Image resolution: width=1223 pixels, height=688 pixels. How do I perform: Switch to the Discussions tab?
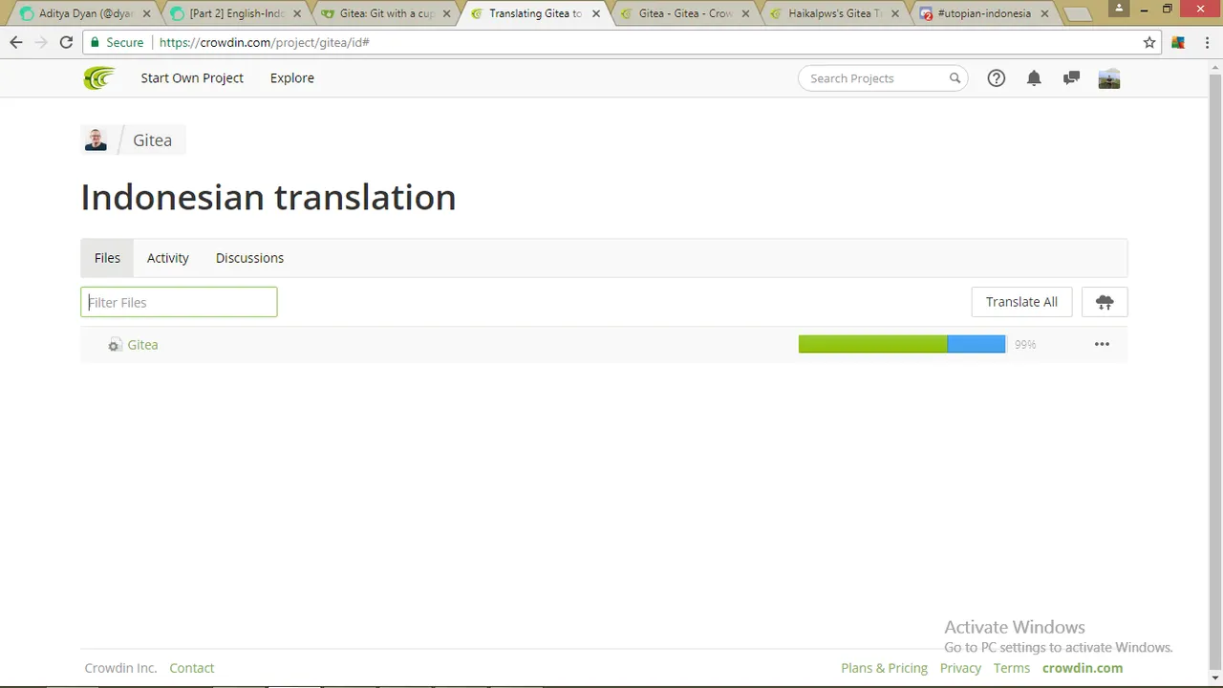pos(249,258)
